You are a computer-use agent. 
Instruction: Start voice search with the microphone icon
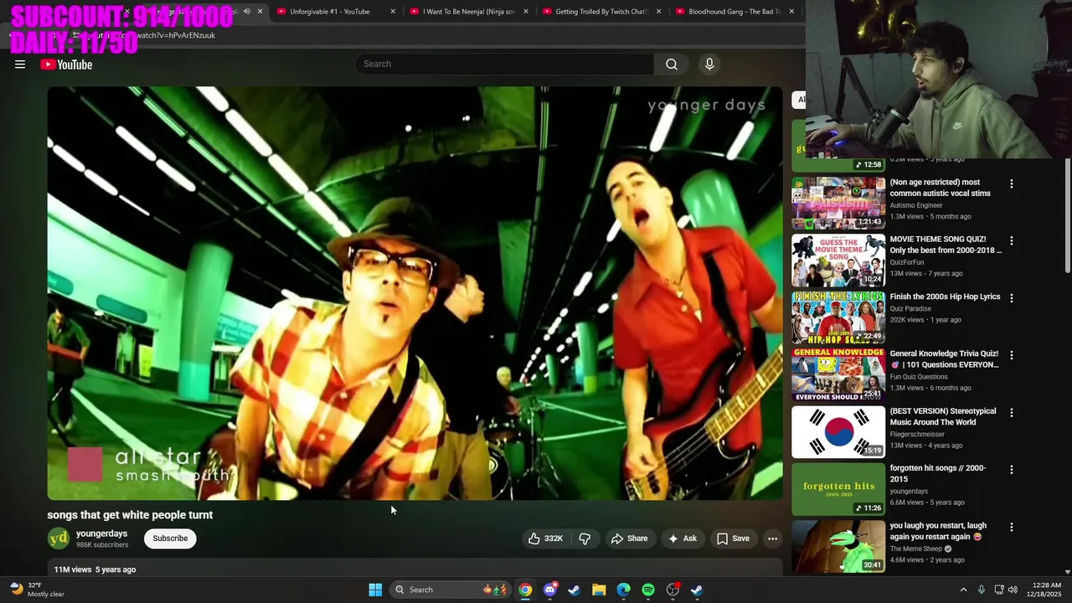point(709,64)
